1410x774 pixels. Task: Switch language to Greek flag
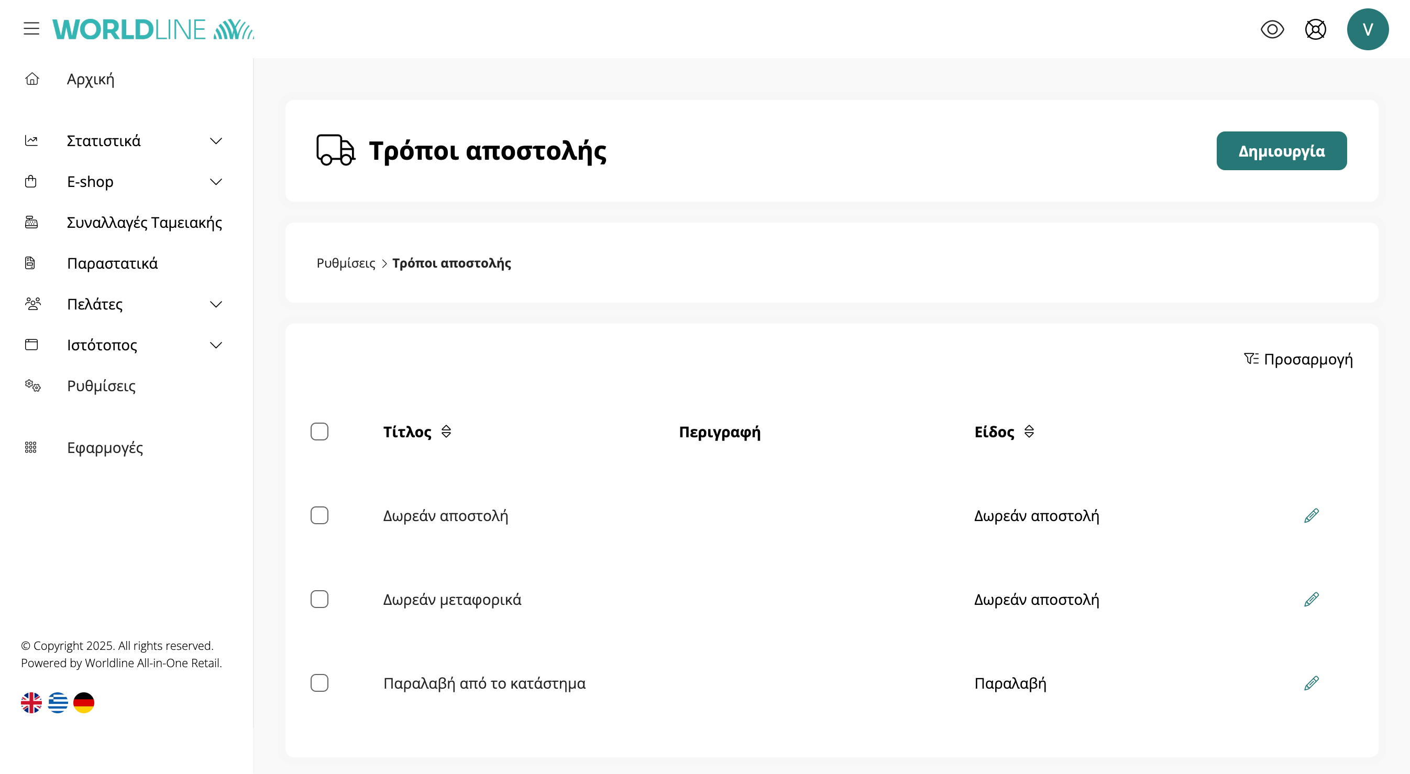point(58,703)
